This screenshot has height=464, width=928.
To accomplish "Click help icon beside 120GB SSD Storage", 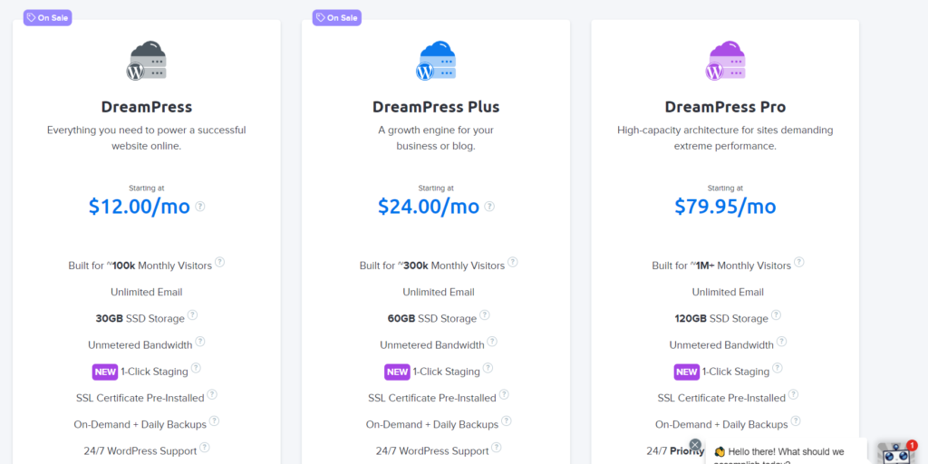I will pyautogui.click(x=776, y=314).
